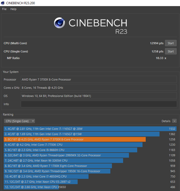Click the CPU (Single Core) result label

16,51
